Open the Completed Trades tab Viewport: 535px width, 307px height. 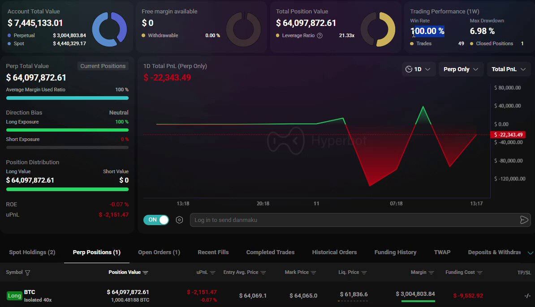pyautogui.click(x=270, y=252)
